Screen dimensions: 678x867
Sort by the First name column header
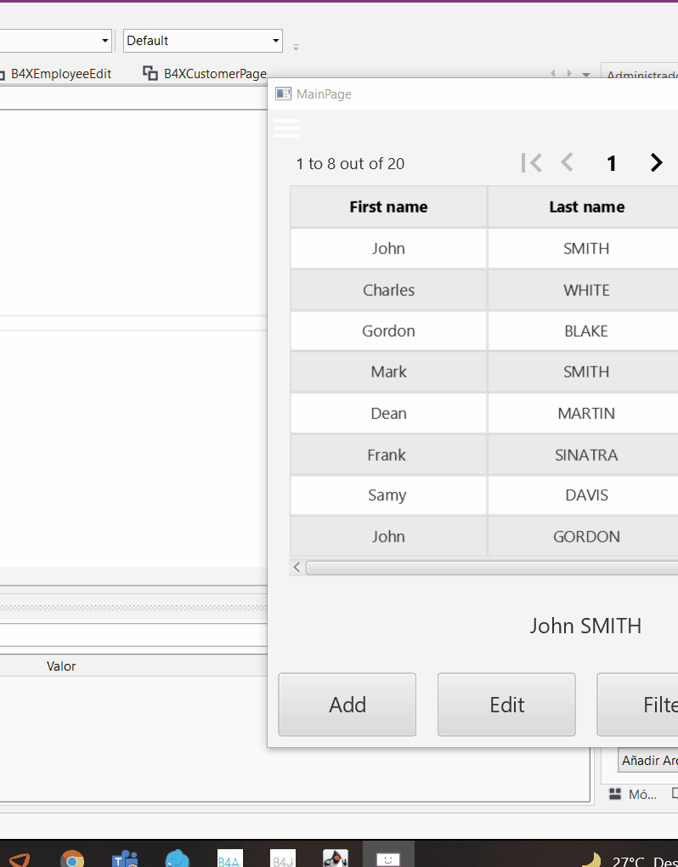[x=388, y=207]
